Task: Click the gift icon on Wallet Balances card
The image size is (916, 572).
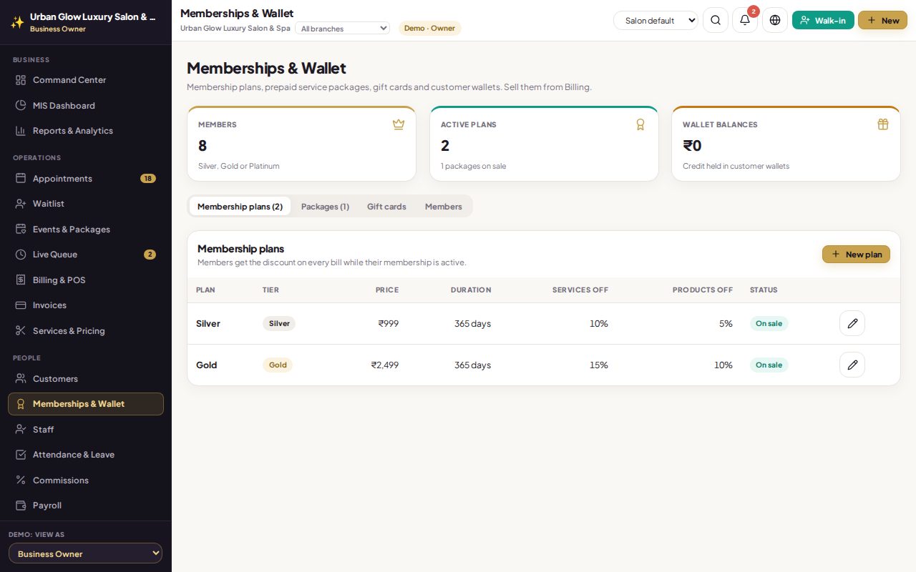Action: coord(883,124)
